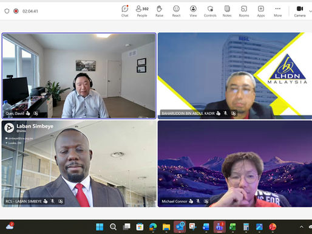Click the muted mic icon on Laban Simbeye's tile
This screenshot has width=312, height=234.
click(x=53, y=201)
